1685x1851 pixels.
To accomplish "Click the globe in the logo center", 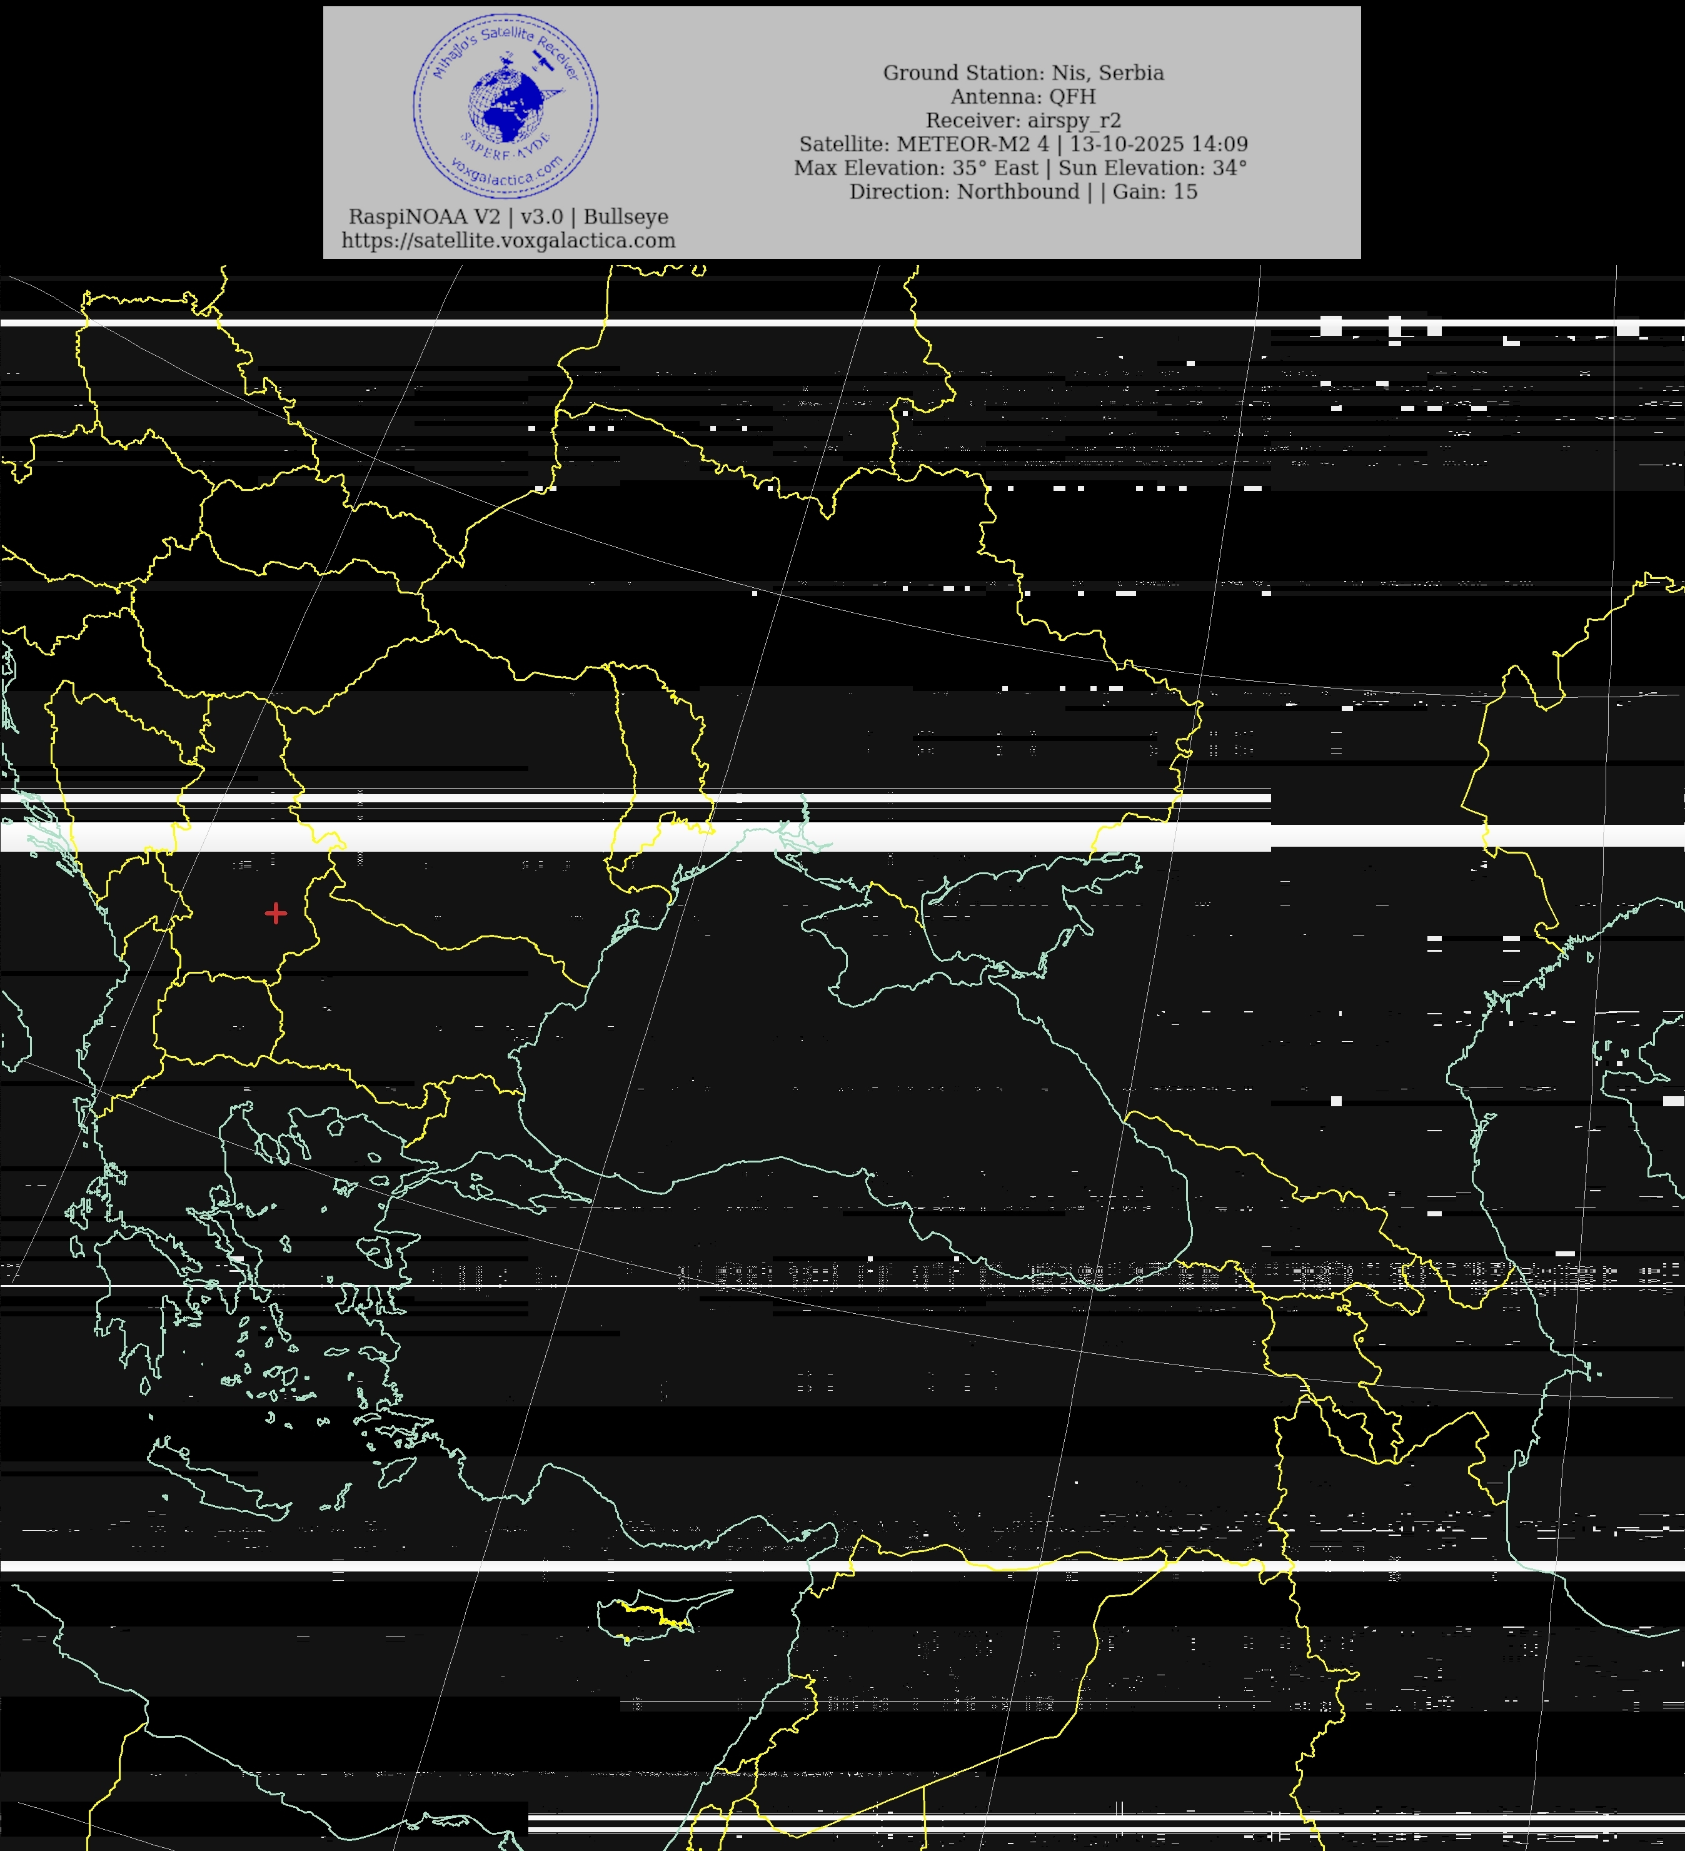I will (506, 106).
